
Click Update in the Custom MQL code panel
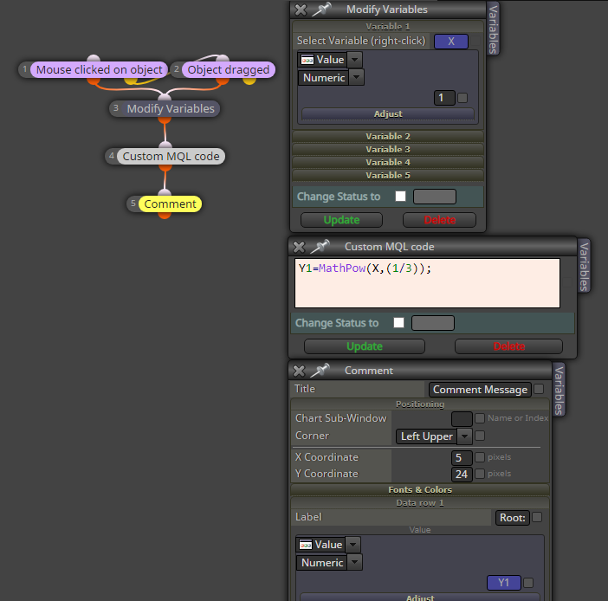(x=365, y=346)
